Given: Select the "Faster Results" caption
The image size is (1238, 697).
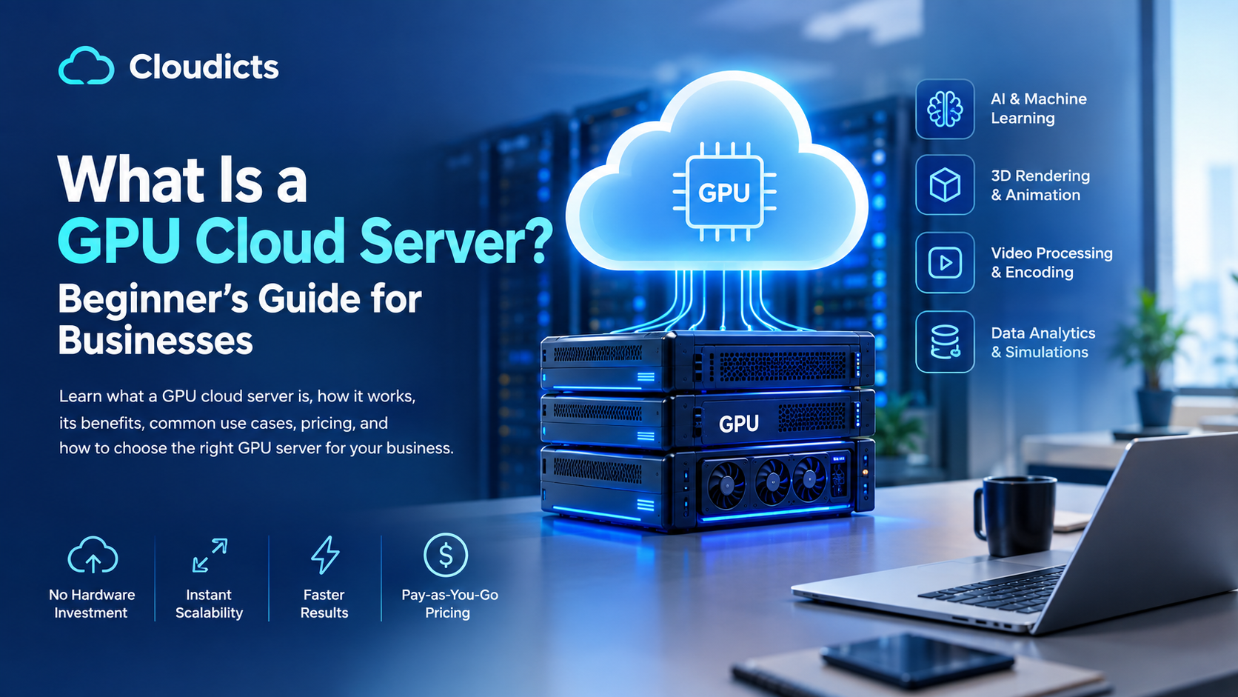Looking at the screenshot, I should tap(324, 604).
